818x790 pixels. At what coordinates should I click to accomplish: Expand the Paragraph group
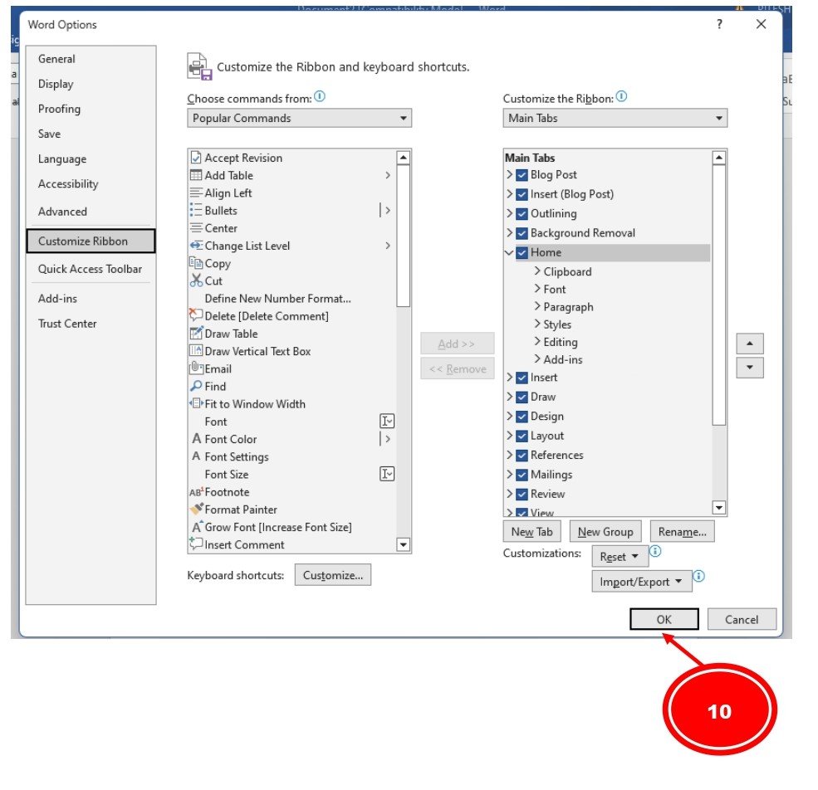click(x=537, y=306)
